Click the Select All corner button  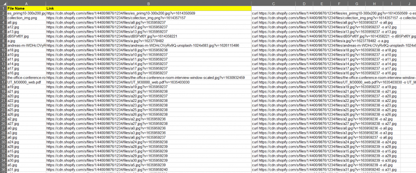[3, 4]
